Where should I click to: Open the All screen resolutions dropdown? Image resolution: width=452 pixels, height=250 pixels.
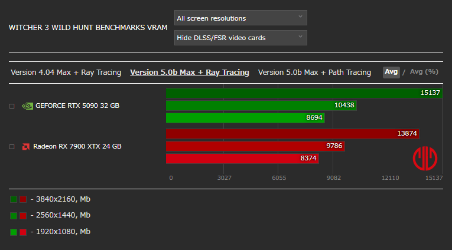pos(240,18)
